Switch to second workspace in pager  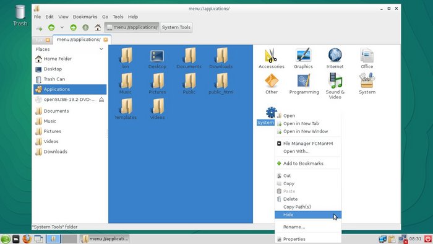point(69,239)
